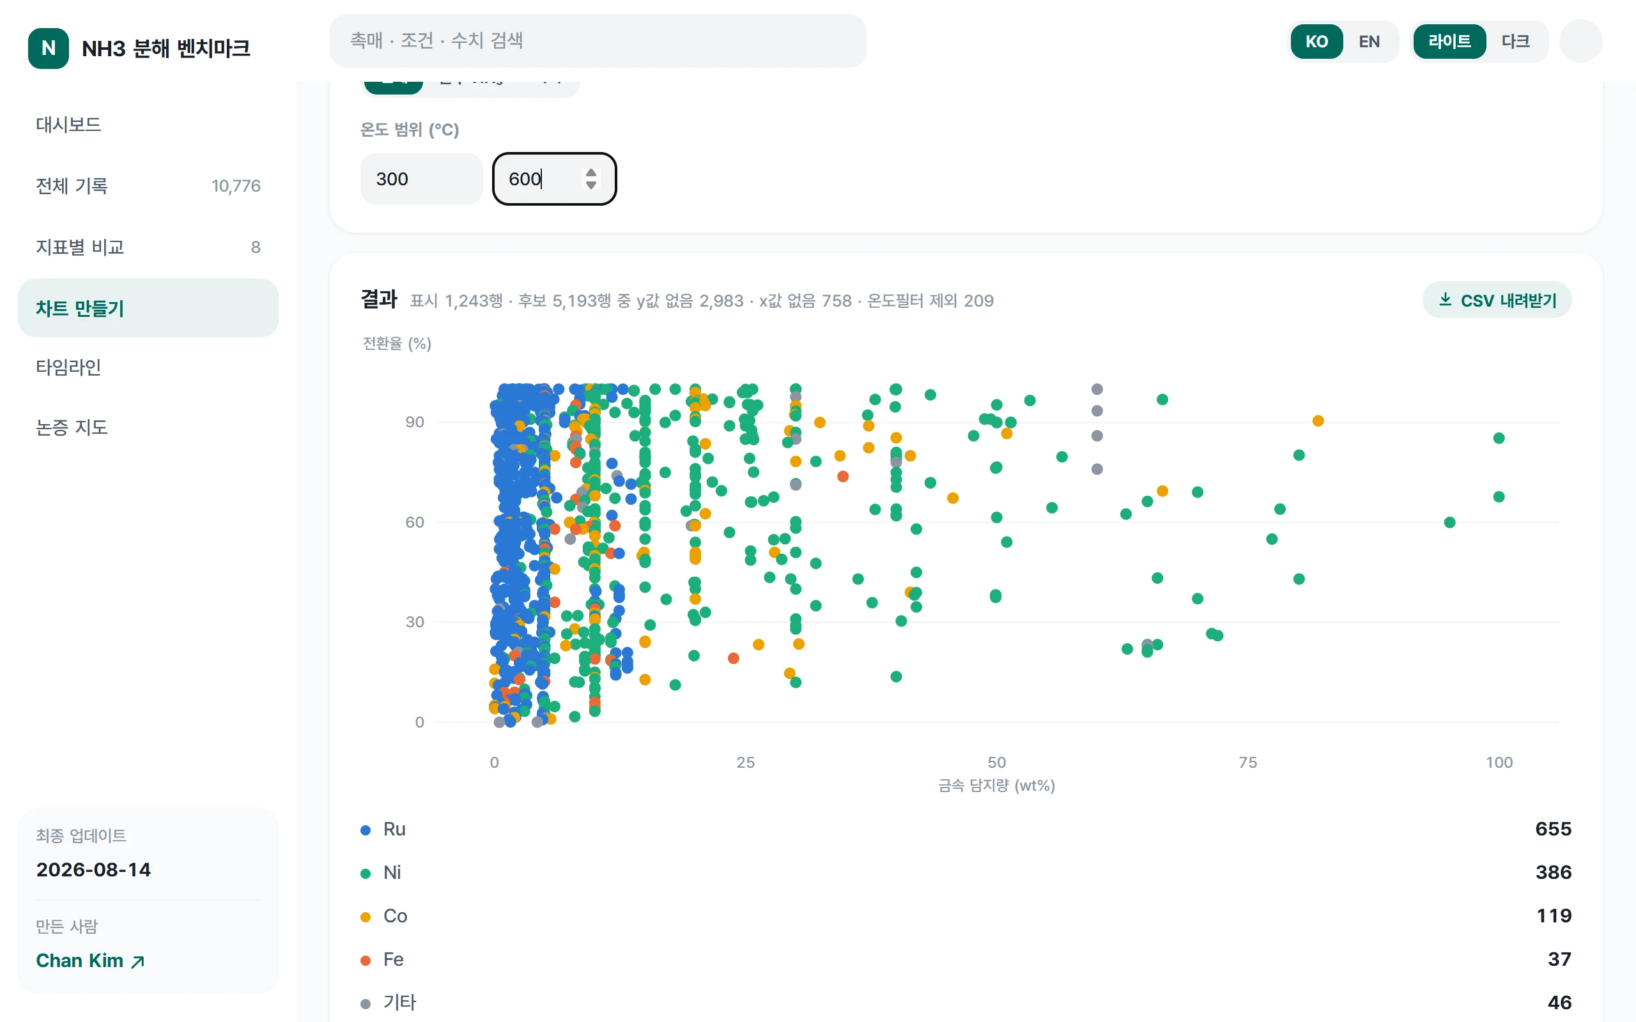Viewport: 1636px width, 1022px height.
Task: Click the 만든 사람 label
Action: tap(67, 927)
